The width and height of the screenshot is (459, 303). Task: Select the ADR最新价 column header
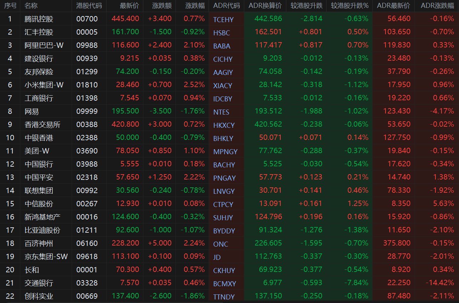(x=393, y=6)
